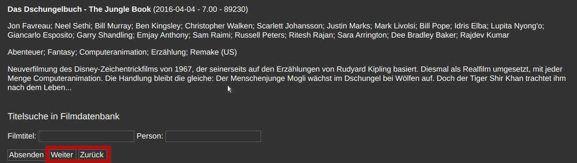Go back using the Zurück button
The height and width of the screenshot is (163, 577).
tap(92, 155)
